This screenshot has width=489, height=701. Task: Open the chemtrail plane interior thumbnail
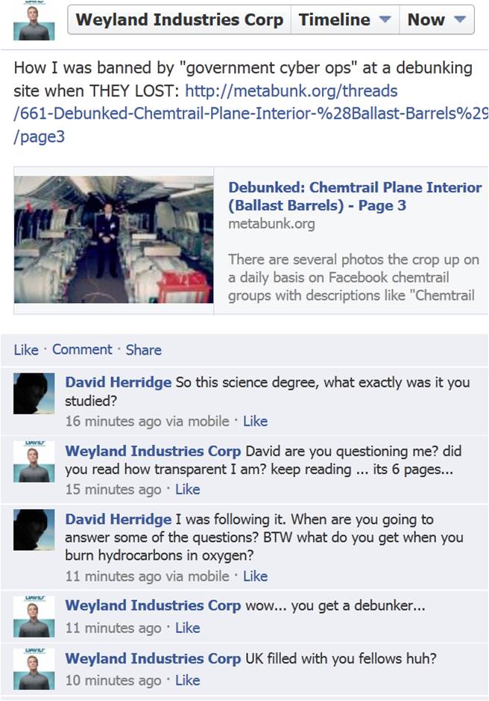click(114, 240)
